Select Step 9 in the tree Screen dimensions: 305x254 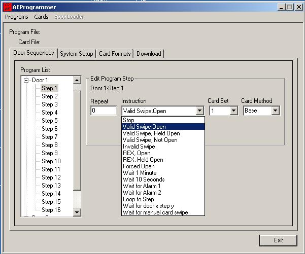(50, 153)
